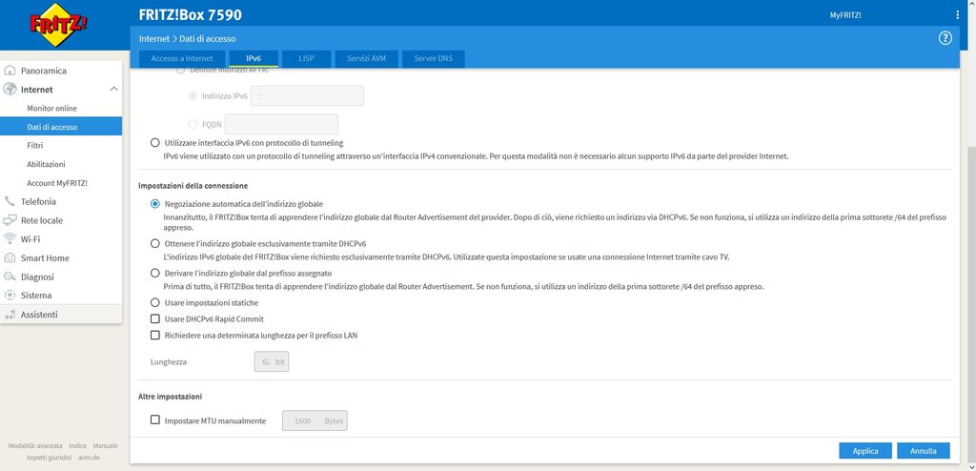Click the Applica button
The height and width of the screenshot is (471, 976).
865,450
